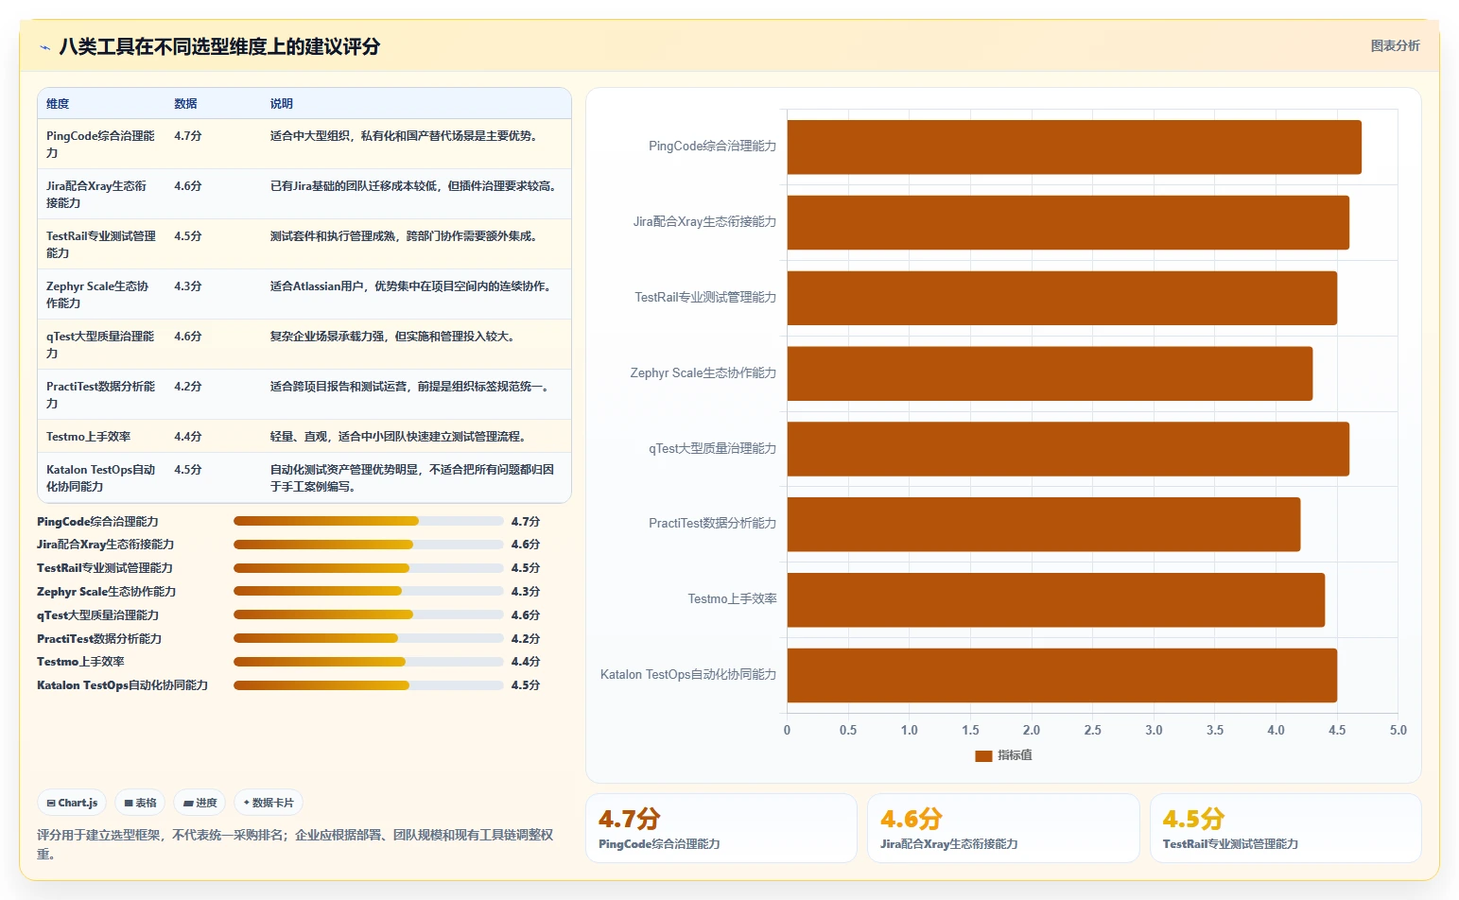Select the Zephyr Scale生态协作能力 table cell
The image size is (1459, 900).
point(101,295)
